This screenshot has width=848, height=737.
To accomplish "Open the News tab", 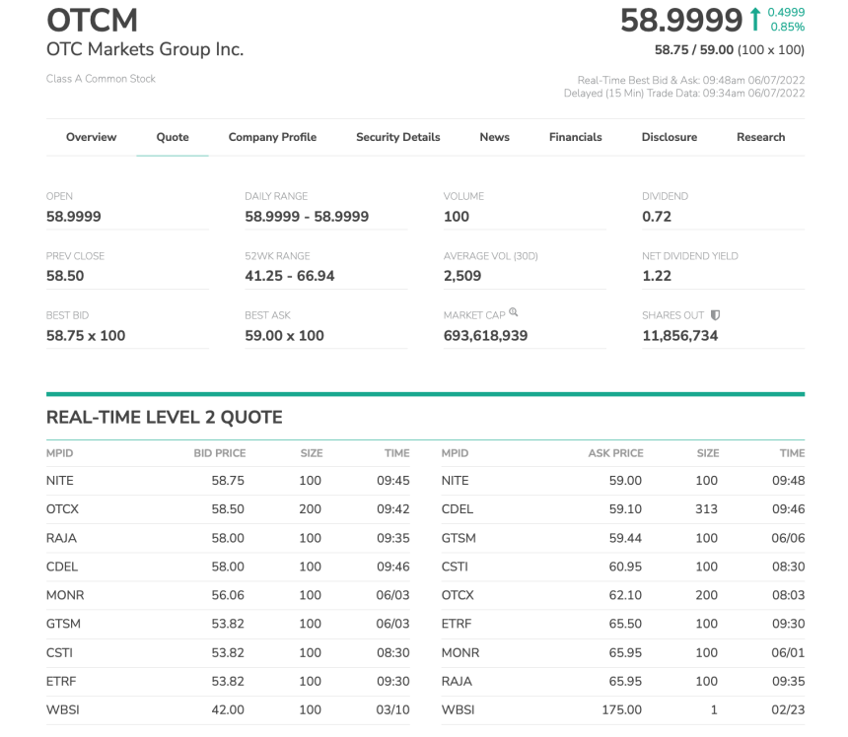I will tap(494, 137).
